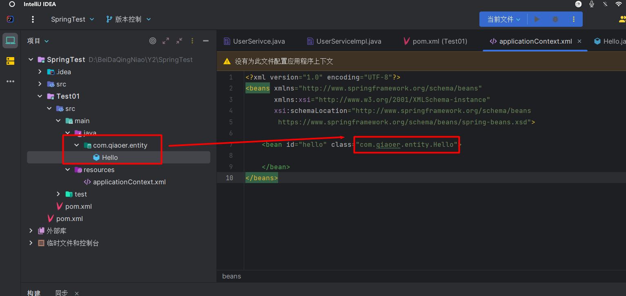Run the current file
The image size is (626, 296).
pos(537,19)
